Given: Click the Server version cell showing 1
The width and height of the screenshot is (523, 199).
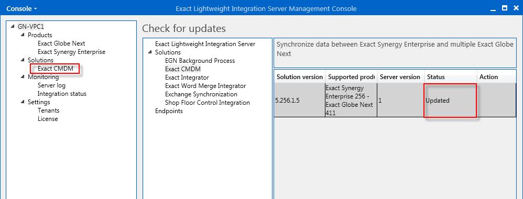Looking at the screenshot, I should [x=400, y=101].
